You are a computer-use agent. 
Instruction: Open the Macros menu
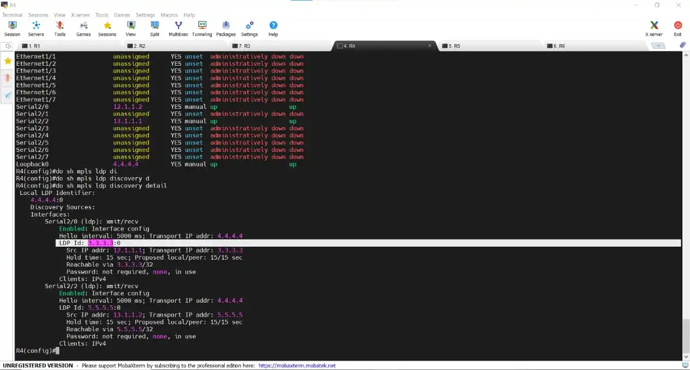(x=169, y=15)
